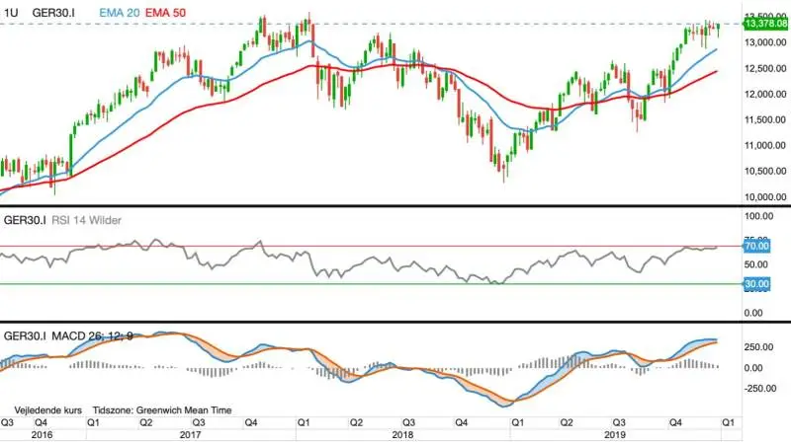Image resolution: width=791 pixels, height=444 pixels.
Task: Click the EMA 50 indicator label
Action: (x=165, y=13)
